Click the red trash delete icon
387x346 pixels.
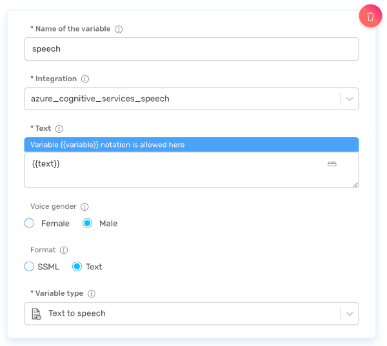tap(370, 17)
